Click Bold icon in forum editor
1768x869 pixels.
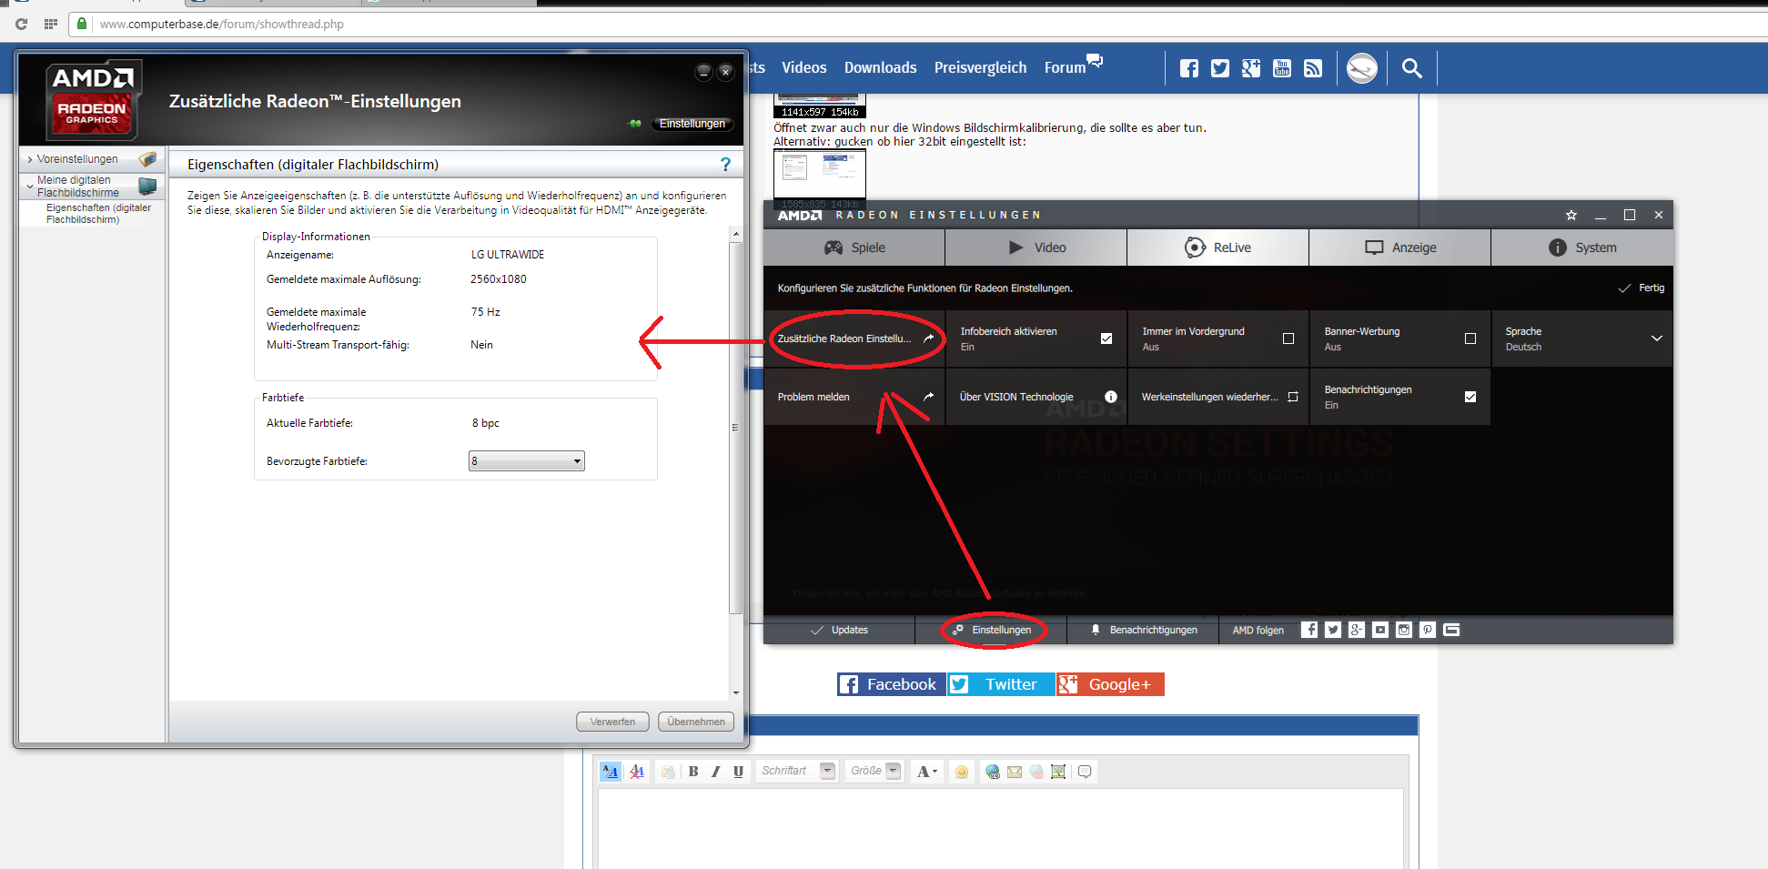tap(693, 772)
